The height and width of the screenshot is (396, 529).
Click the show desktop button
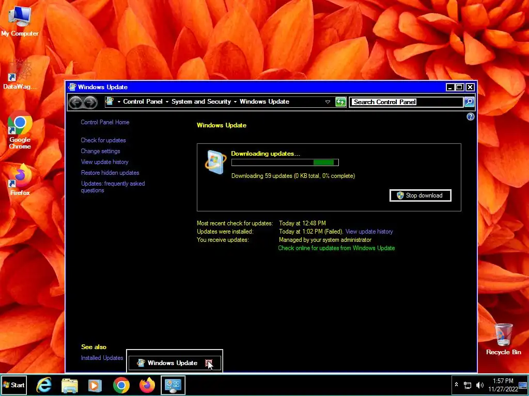pyautogui.click(x=523, y=385)
